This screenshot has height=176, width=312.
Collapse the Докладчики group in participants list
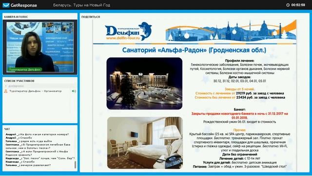coord(6,86)
